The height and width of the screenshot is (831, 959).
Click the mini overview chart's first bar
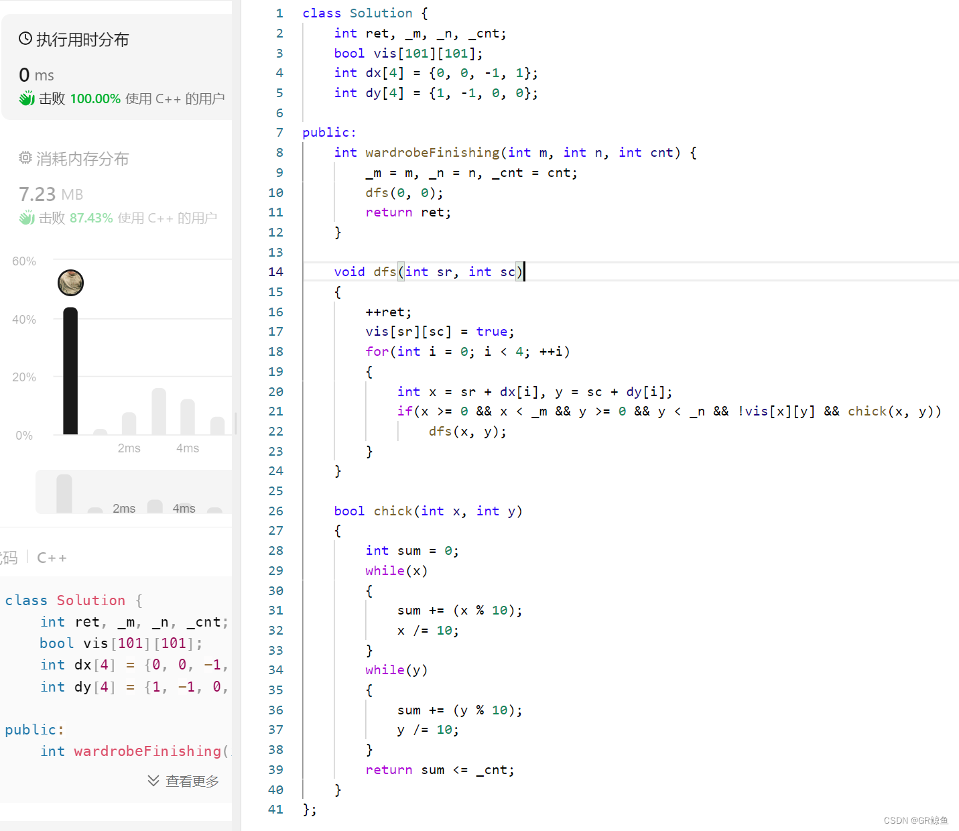[64, 494]
